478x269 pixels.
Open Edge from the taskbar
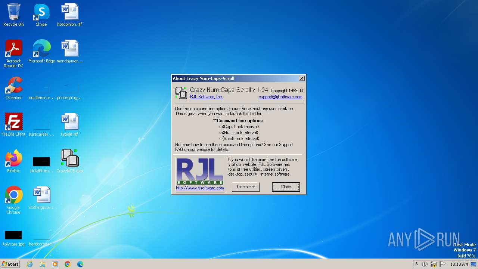pos(80,264)
